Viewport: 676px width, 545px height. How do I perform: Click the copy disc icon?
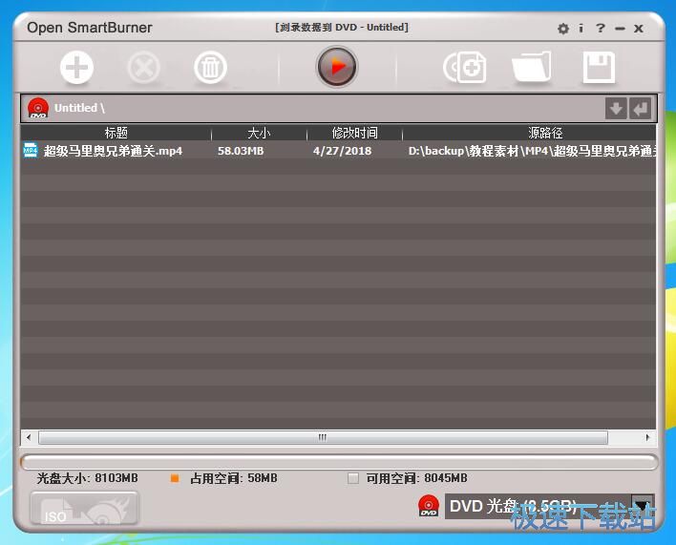[465, 67]
